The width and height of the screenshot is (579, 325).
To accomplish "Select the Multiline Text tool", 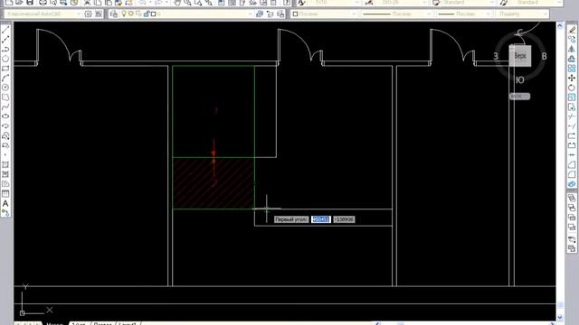I will [x=5, y=203].
